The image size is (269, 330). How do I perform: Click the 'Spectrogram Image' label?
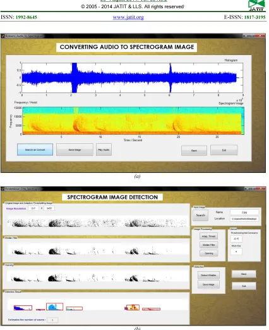(231, 103)
